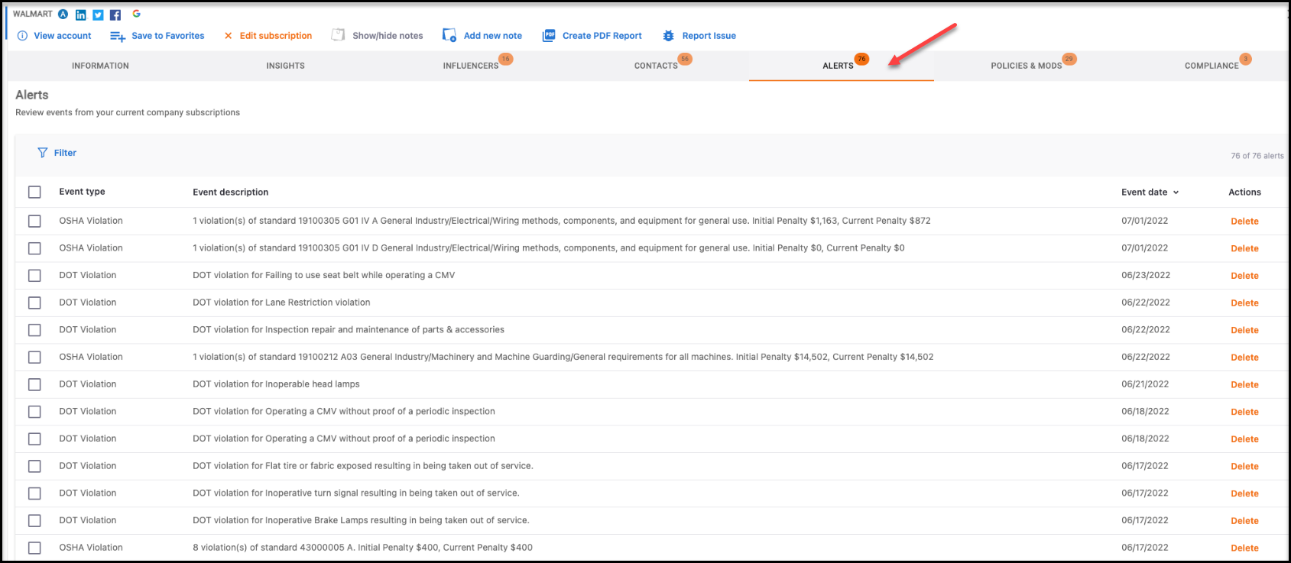The image size is (1291, 563).
Task: Delete the Inoperative turn signal alert
Action: [x=1244, y=493]
